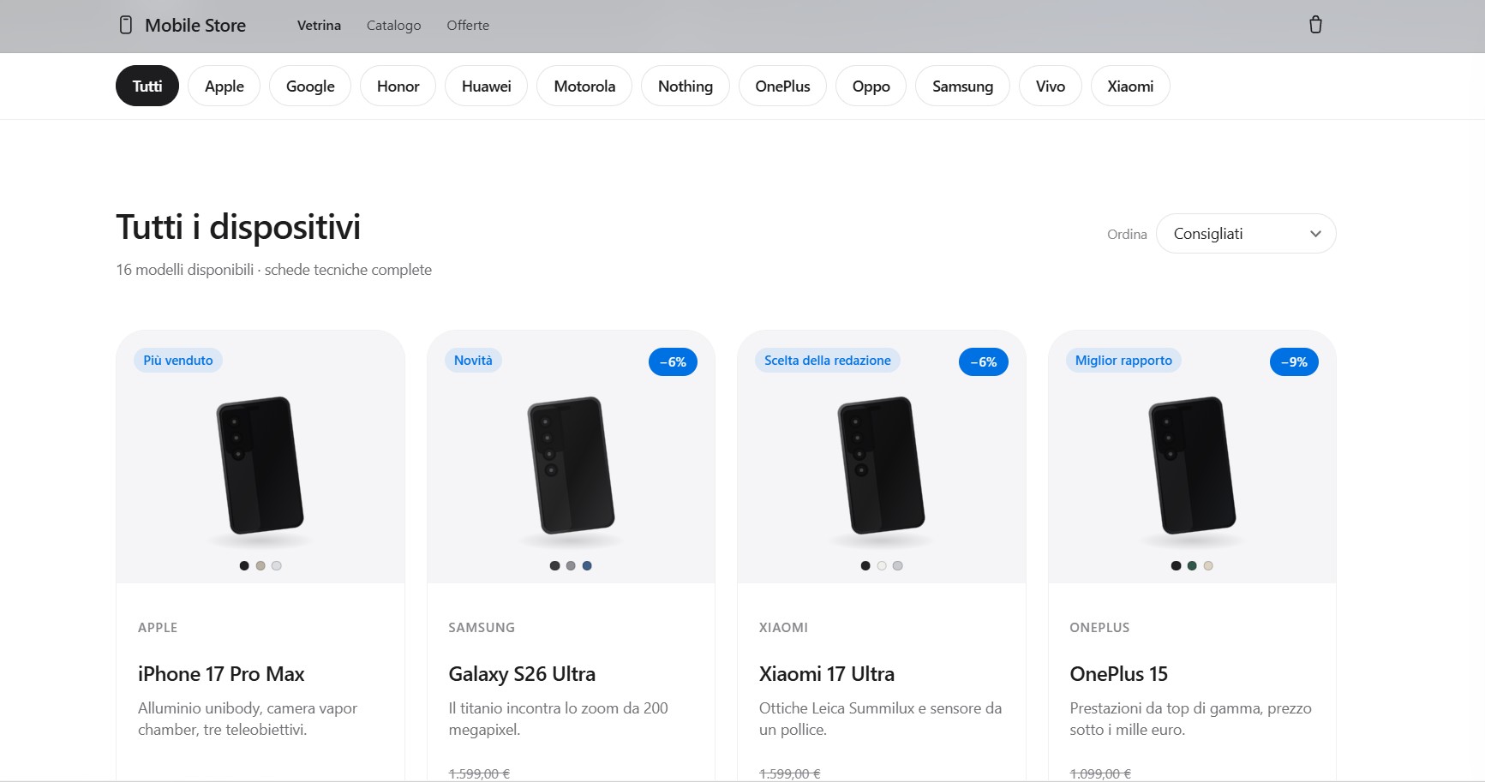
Task: Filter devices by Oppo
Action: click(x=871, y=86)
